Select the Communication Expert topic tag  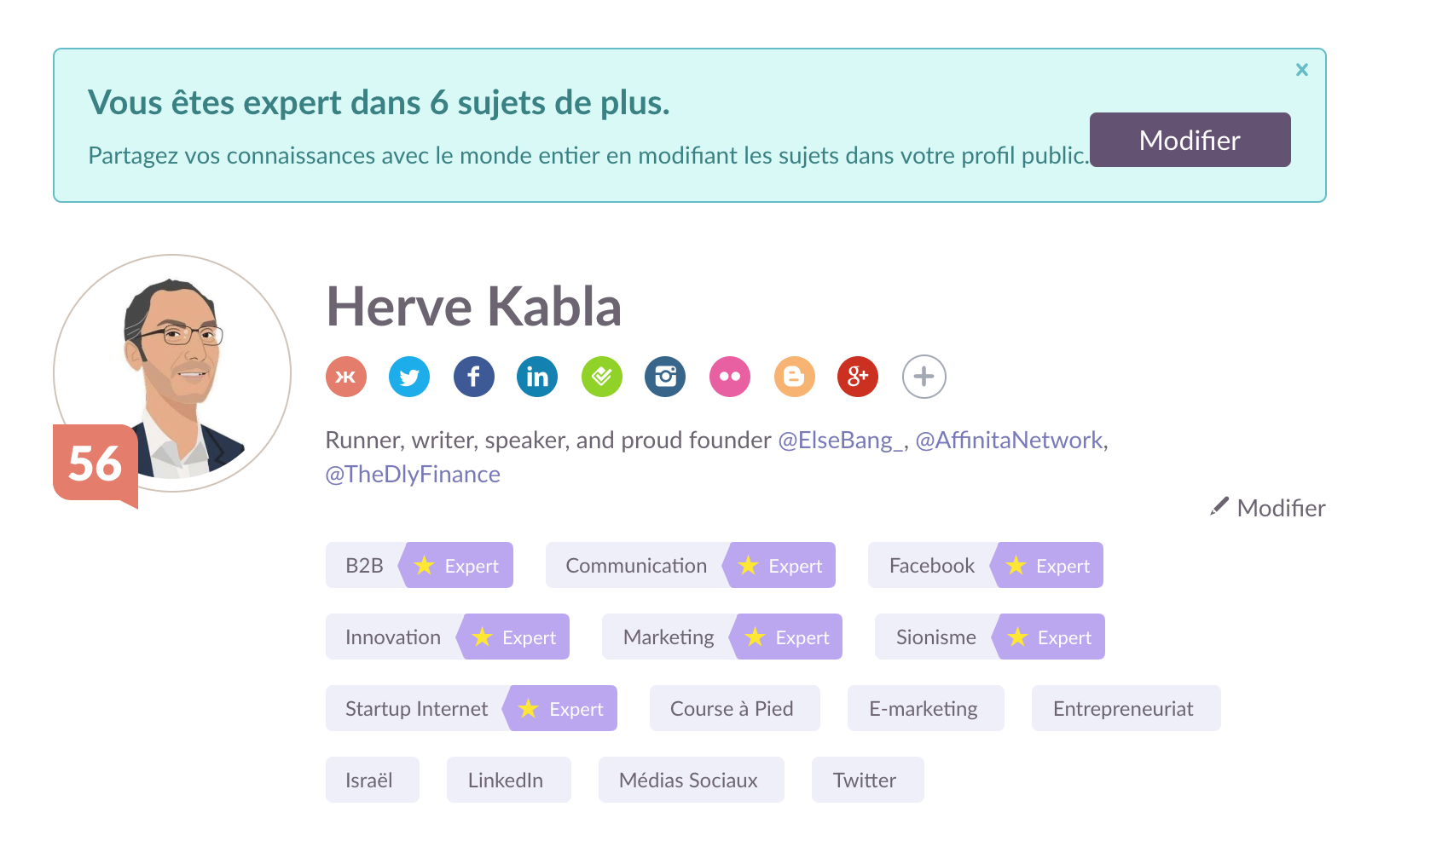point(691,565)
